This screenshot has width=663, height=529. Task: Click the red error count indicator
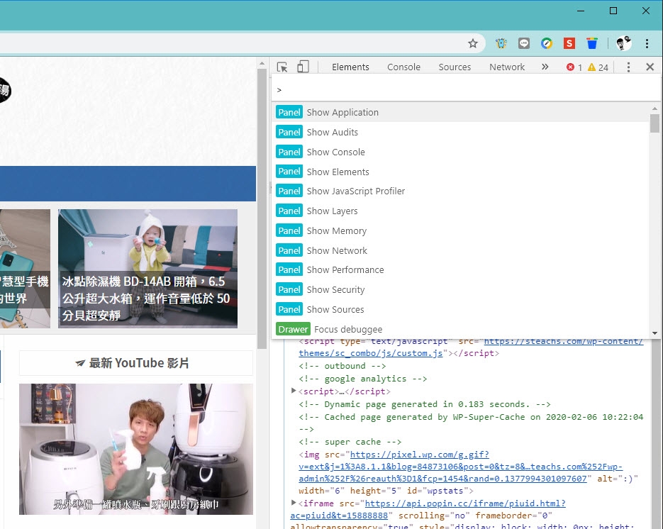(x=574, y=67)
